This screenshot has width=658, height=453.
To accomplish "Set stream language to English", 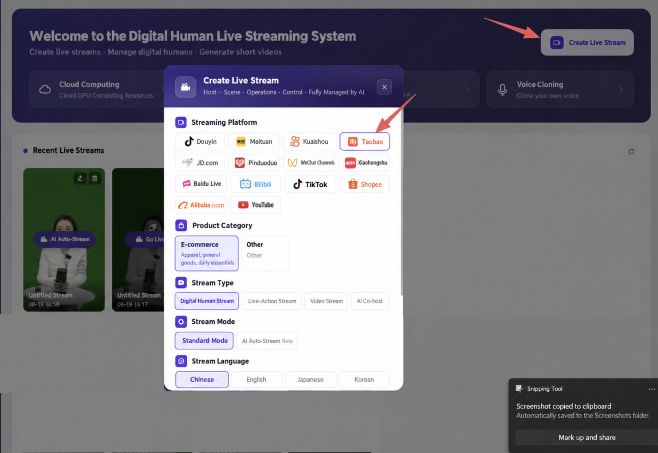I will pyautogui.click(x=256, y=379).
